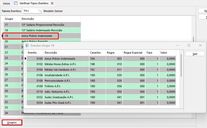Select event Aulas Pós-Grad A.P.I.
This screenshot has width=207, height=128.
click(101, 103)
